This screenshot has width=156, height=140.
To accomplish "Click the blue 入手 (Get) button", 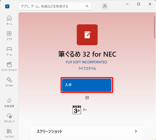I will pos(87,85).
